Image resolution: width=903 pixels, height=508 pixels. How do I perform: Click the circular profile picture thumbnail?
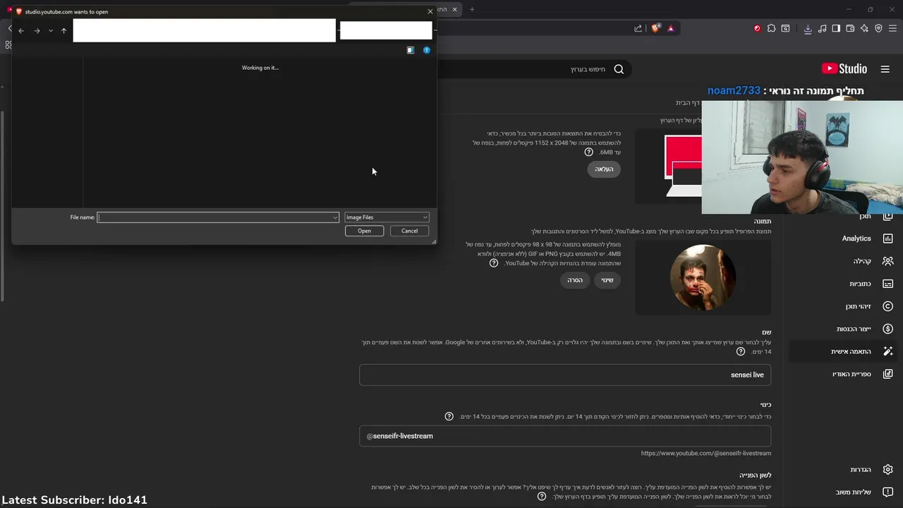click(x=703, y=278)
